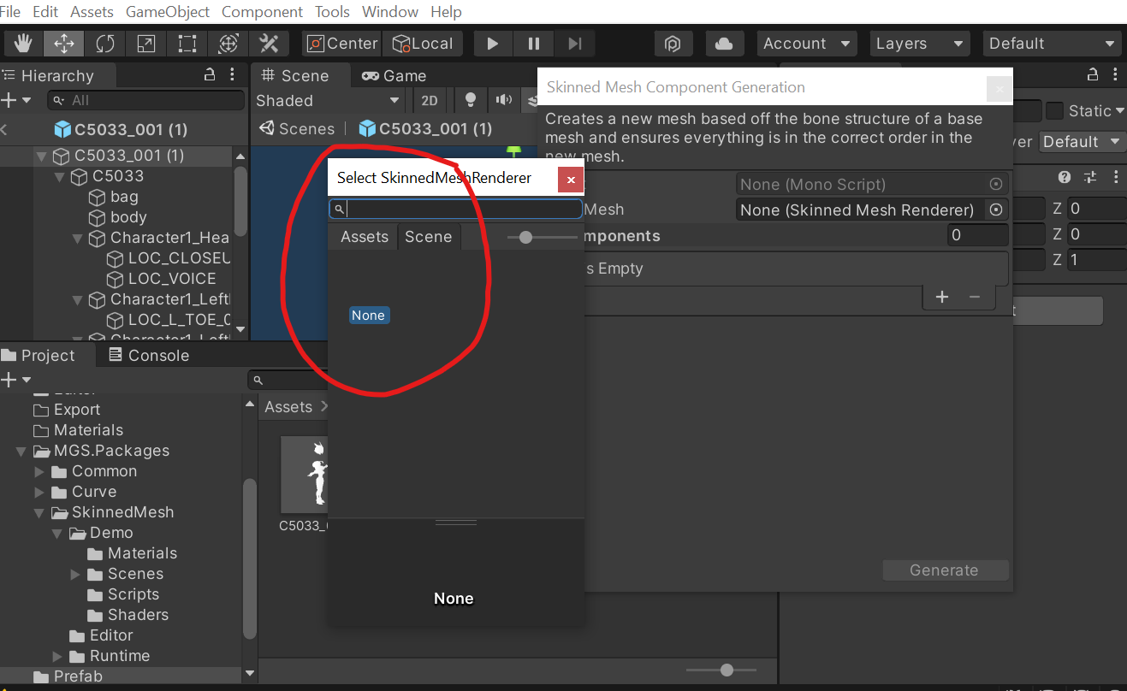
Task: Open the Account dropdown
Action: pyautogui.click(x=806, y=44)
